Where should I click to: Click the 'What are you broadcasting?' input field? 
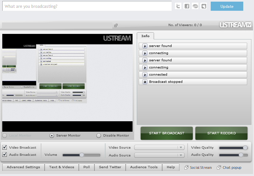[x=87, y=6]
